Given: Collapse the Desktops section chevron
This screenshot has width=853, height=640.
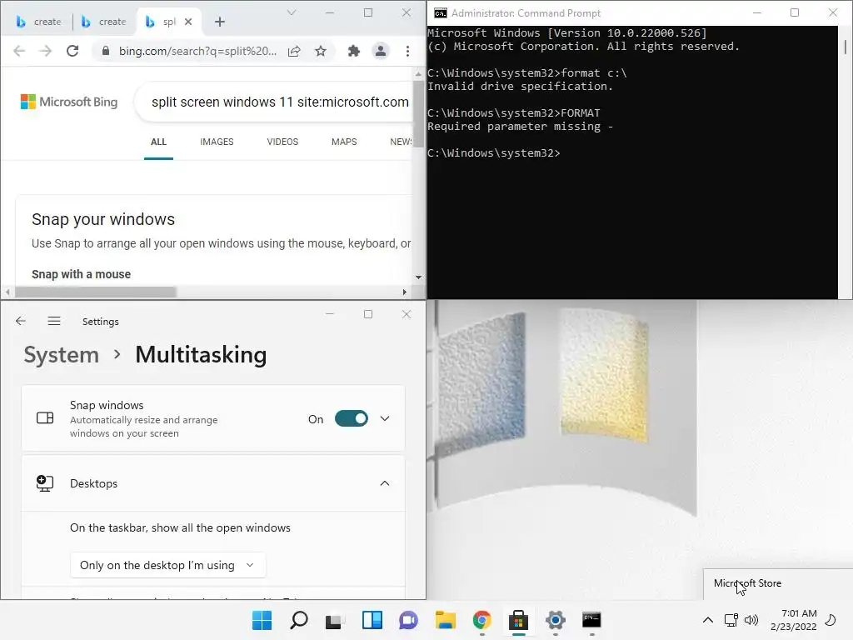Looking at the screenshot, I should pos(385,483).
